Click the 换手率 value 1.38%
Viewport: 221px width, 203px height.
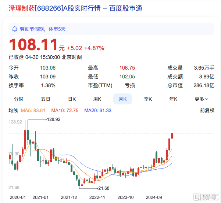pyautogui.click(x=48, y=85)
